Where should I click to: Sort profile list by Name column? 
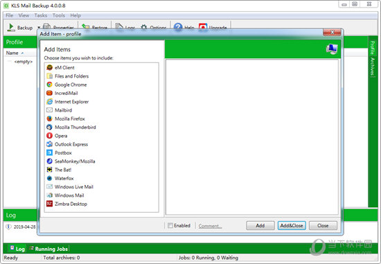point(12,53)
